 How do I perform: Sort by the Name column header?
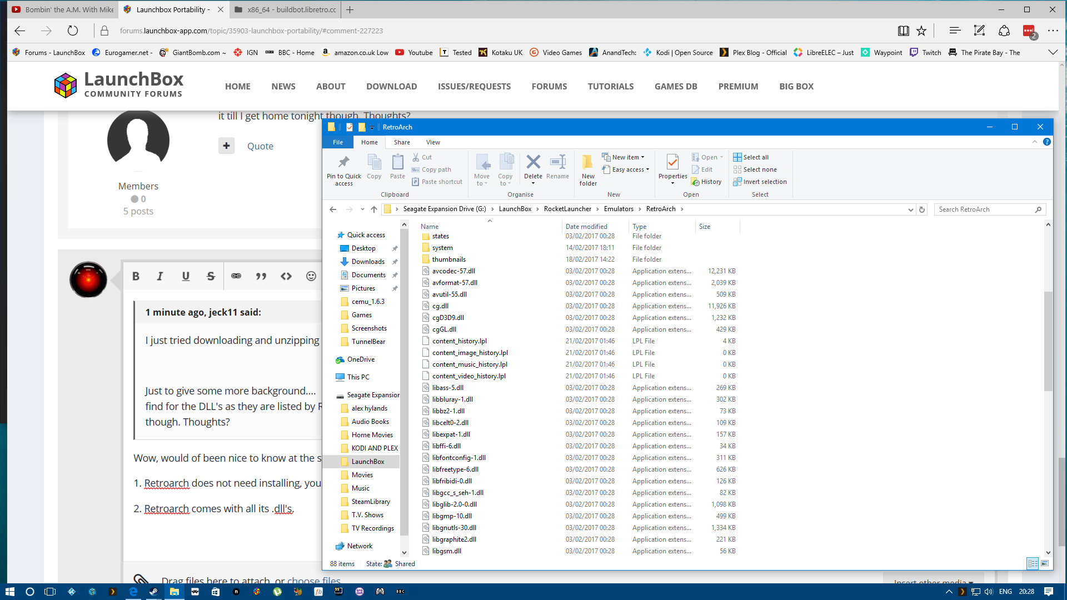(x=429, y=227)
